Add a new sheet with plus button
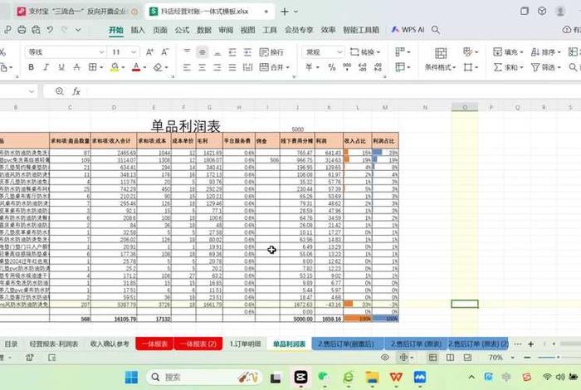This screenshot has width=581, height=390. pyautogui.click(x=530, y=344)
